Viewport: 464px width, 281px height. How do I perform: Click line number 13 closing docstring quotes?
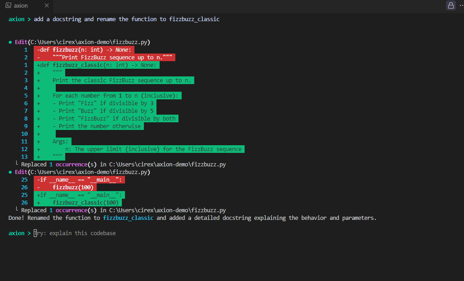(49, 157)
